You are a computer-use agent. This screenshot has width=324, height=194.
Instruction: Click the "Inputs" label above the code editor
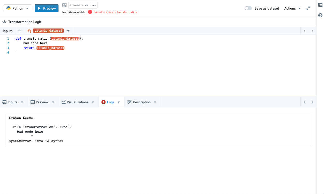point(8,31)
